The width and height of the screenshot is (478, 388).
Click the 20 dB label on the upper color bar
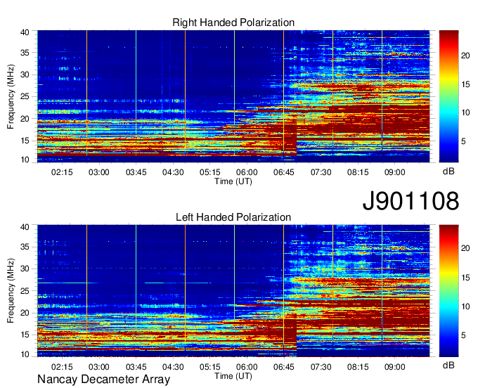tap(465, 56)
